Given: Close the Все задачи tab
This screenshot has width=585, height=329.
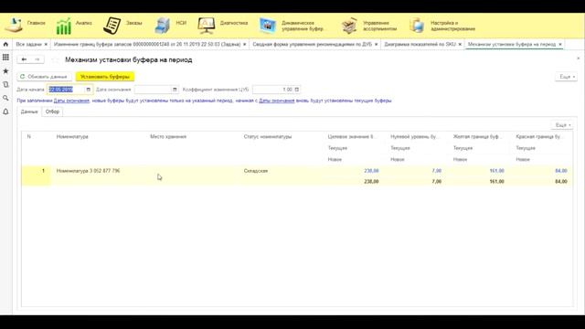Looking at the screenshot, I should tap(46, 45).
